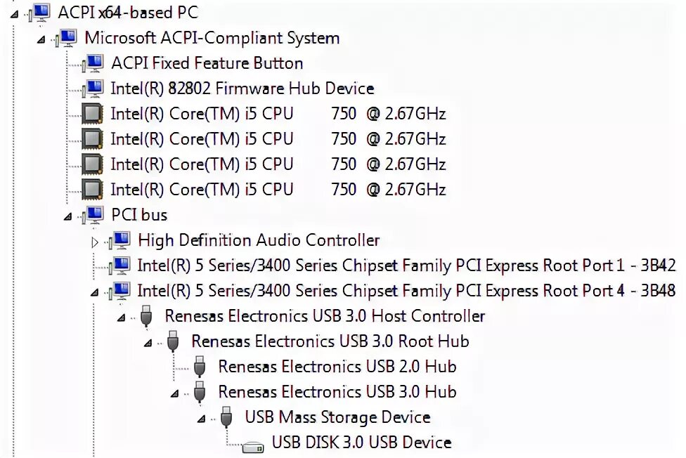Select the USB DISK 3.0 USB Device entry
The width and height of the screenshot is (686, 458).
click(x=361, y=443)
